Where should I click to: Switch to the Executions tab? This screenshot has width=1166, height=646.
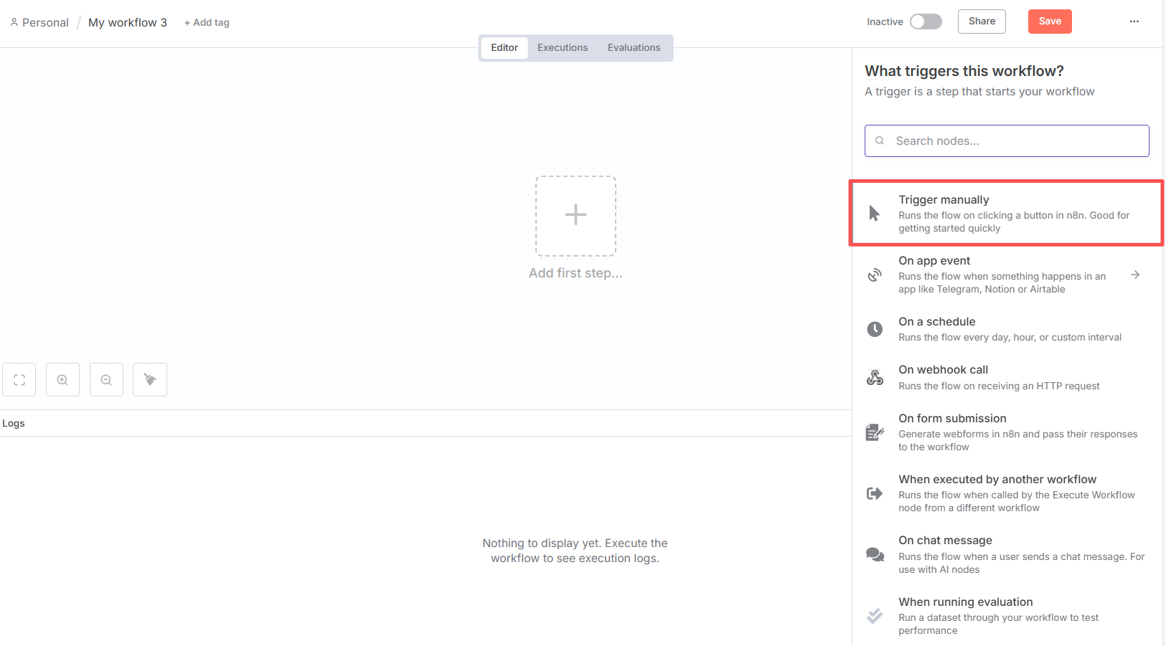point(563,47)
